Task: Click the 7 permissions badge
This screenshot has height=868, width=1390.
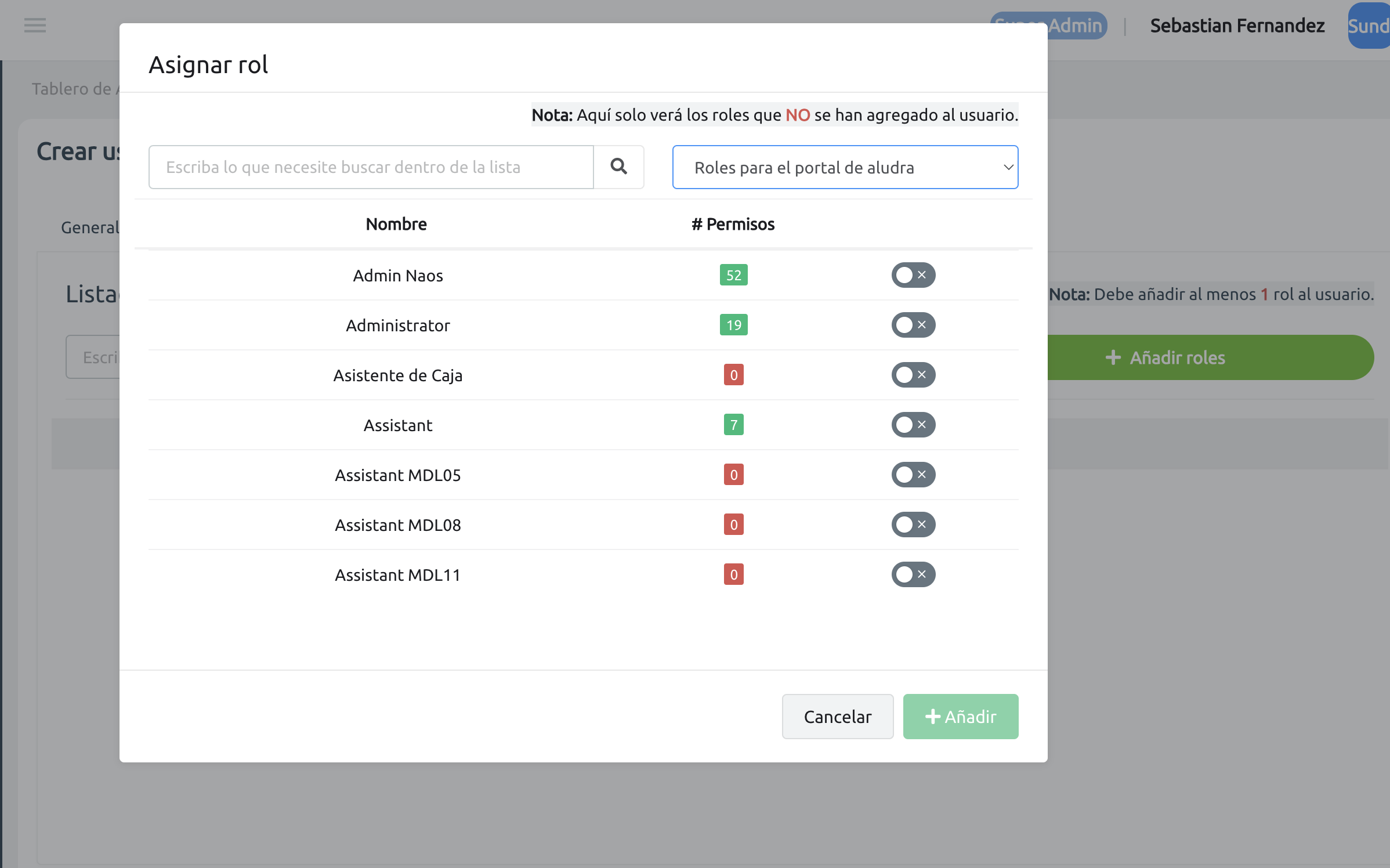Action: coord(733,425)
